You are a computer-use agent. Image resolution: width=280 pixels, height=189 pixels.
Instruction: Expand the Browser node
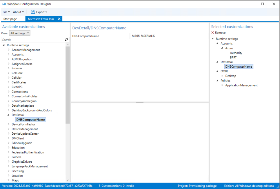(x=9, y=68)
